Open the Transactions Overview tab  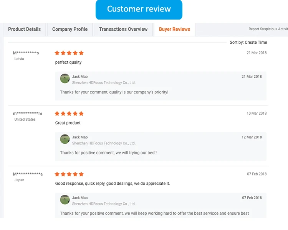click(x=123, y=29)
